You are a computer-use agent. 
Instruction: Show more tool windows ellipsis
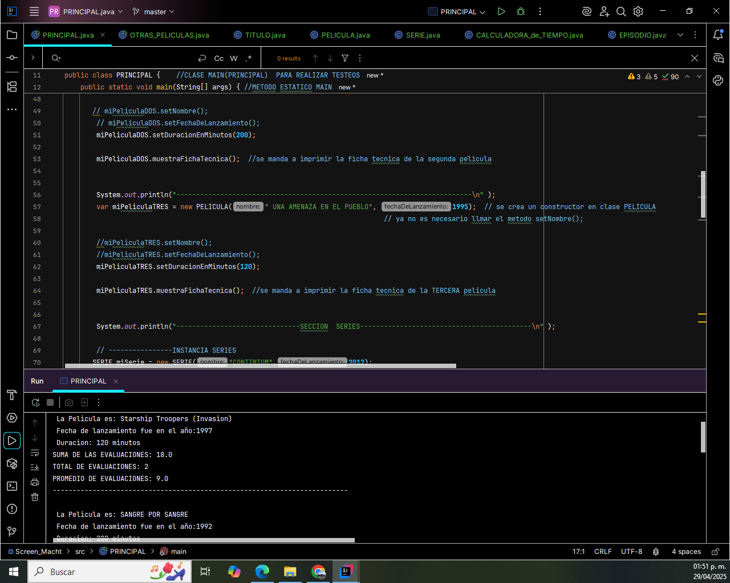point(12,109)
